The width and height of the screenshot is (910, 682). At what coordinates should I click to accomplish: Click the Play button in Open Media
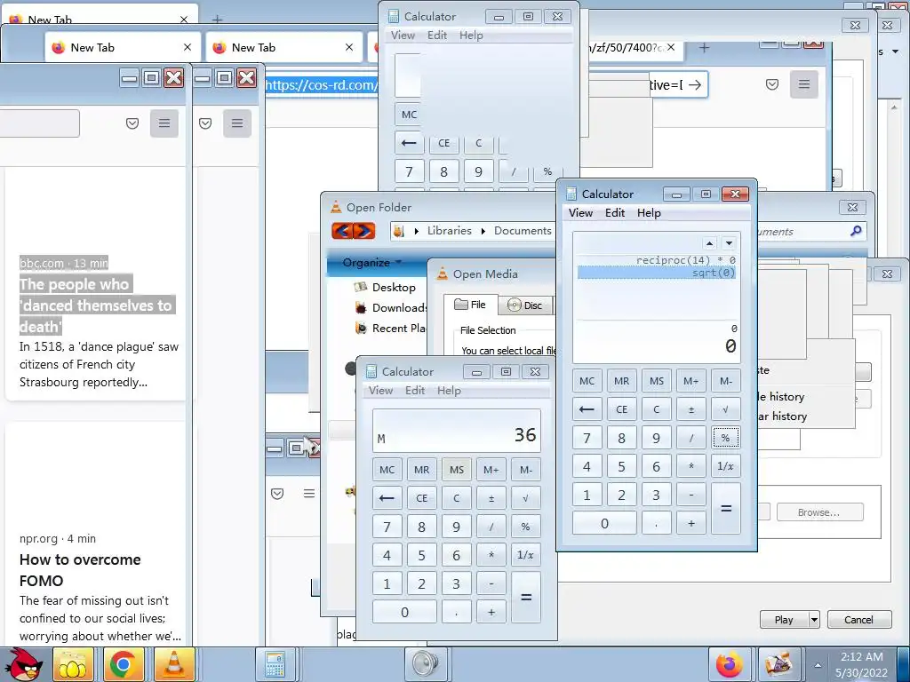pos(784,620)
